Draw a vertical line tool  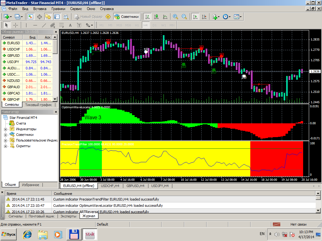point(26,25)
